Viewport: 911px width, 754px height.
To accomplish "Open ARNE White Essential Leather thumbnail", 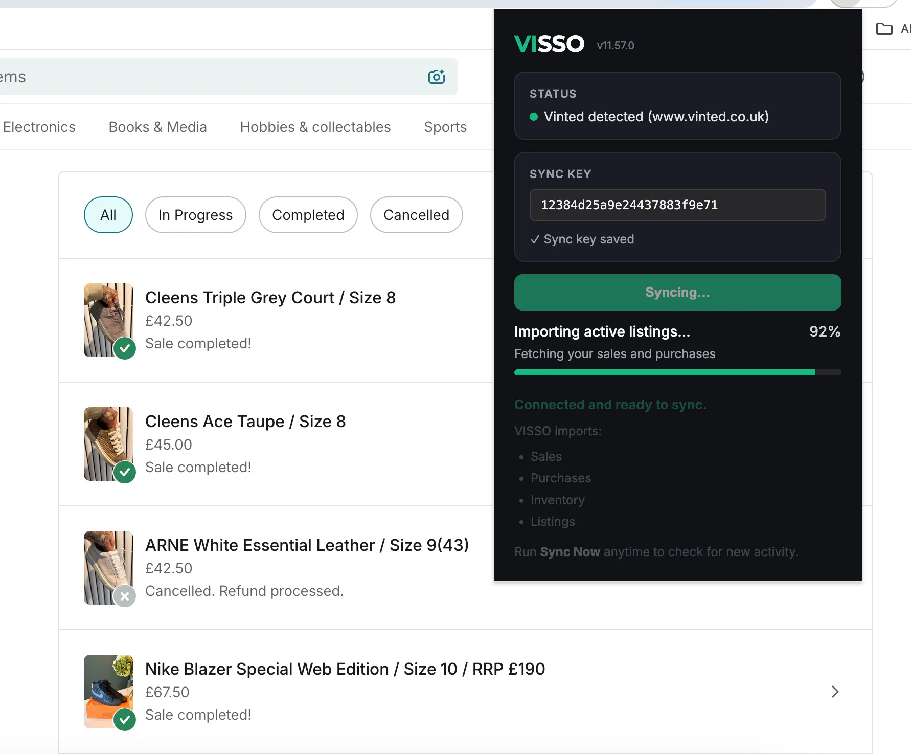I will tap(108, 568).
